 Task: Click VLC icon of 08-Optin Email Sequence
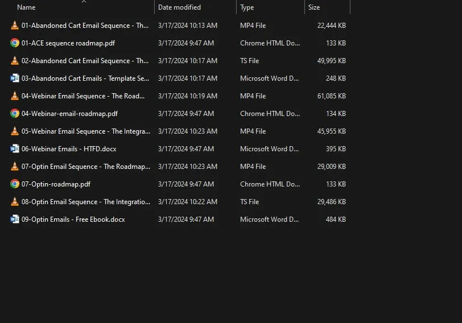click(15, 202)
